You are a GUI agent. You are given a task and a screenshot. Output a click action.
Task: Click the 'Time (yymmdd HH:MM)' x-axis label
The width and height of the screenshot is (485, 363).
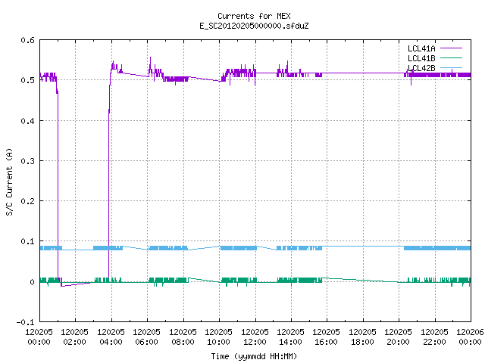pos(254,356)
